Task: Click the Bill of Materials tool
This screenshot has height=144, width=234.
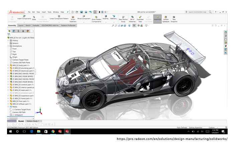Action: [x=132, y=19]
